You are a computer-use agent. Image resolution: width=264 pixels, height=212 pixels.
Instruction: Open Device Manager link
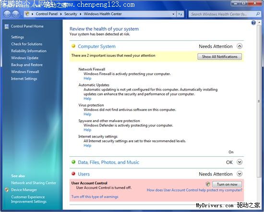[24, 190]
